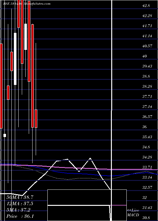Click the Price : 36.1 readout
The width and height of the screenshot is (158, 221).
20,216
